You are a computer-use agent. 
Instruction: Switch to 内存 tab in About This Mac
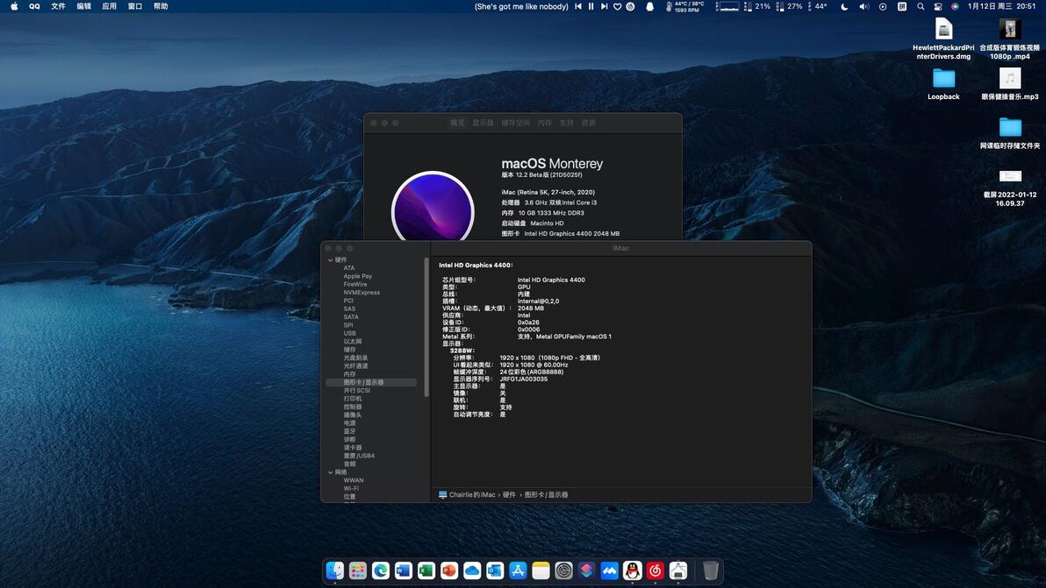pos(545,123)
